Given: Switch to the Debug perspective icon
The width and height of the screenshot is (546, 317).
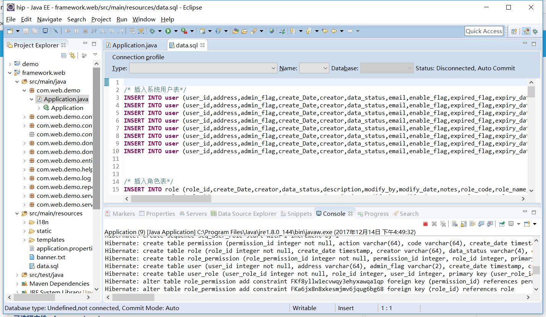Looking at the screenshot, I should (535, 31).
